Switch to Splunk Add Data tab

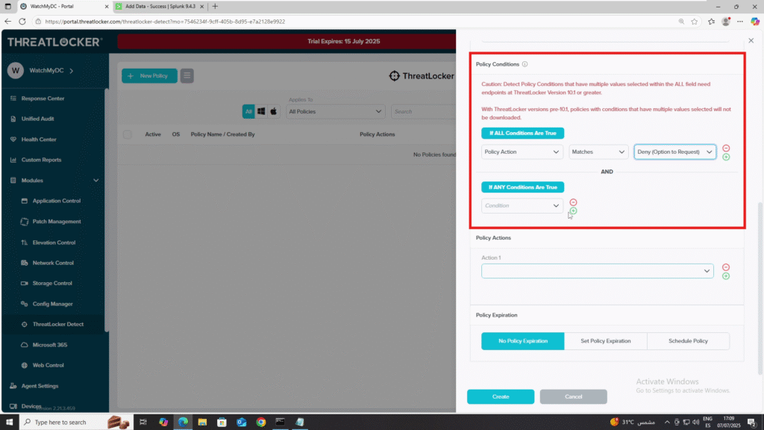pos(160,6)
